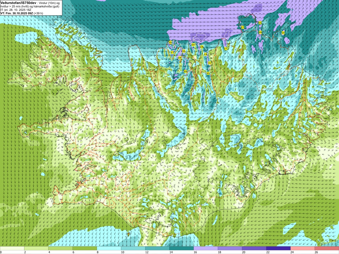Screen dimensions: 339x254
Task: Pick the turquoise 10–12 m/s legend swatch
Action: click(x=133, y=248)
